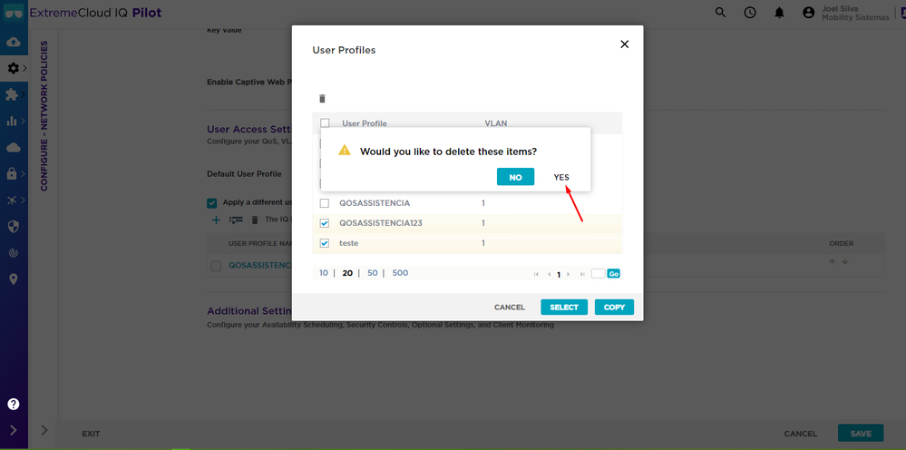Click the help question mark icon
Screen dimensions: 906x450
[x=14, y=404]
